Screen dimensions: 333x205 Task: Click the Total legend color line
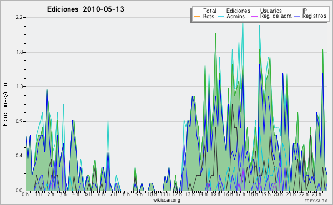tap(197, 11)
